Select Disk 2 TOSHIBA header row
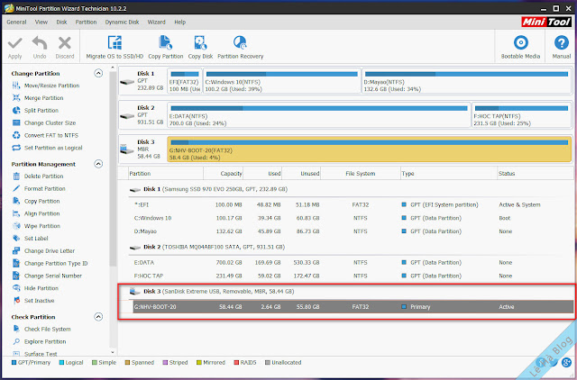 point(352,247)
